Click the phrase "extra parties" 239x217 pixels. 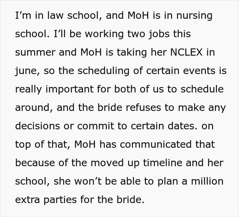[46, 200]
